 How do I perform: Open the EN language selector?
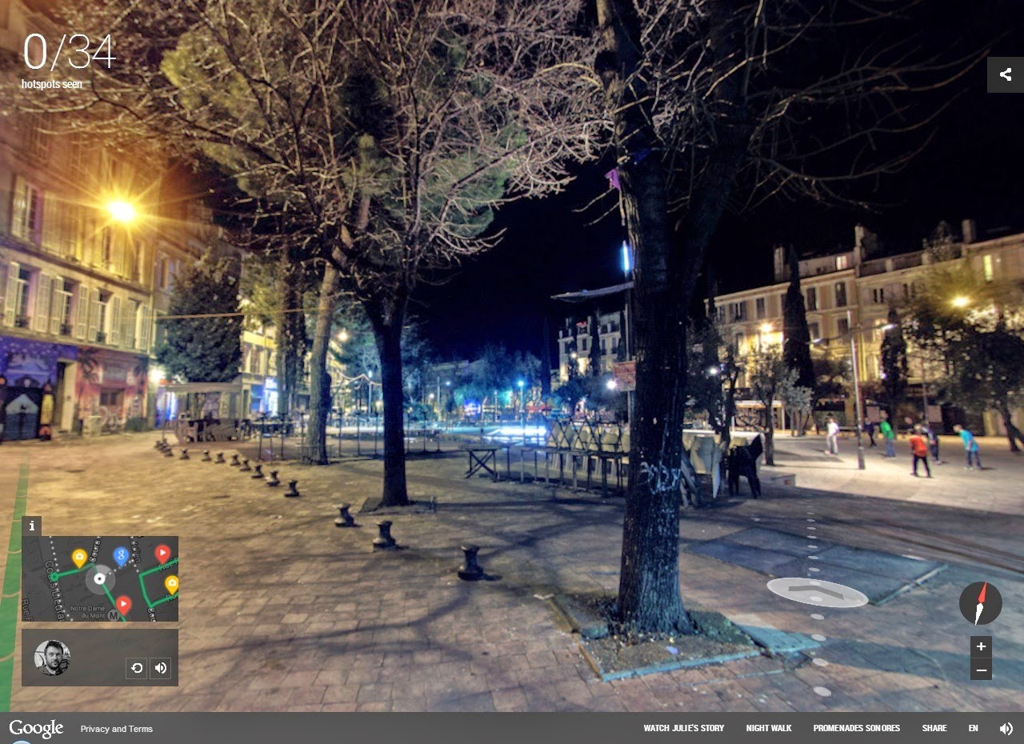point(974,728)
